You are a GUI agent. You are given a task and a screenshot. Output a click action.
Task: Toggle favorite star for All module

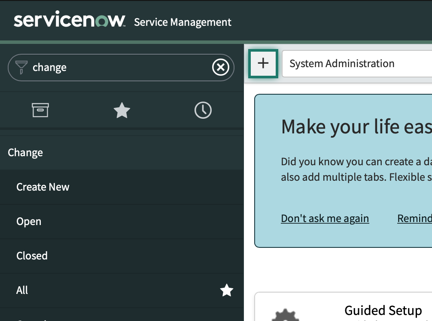coord(227,290)
